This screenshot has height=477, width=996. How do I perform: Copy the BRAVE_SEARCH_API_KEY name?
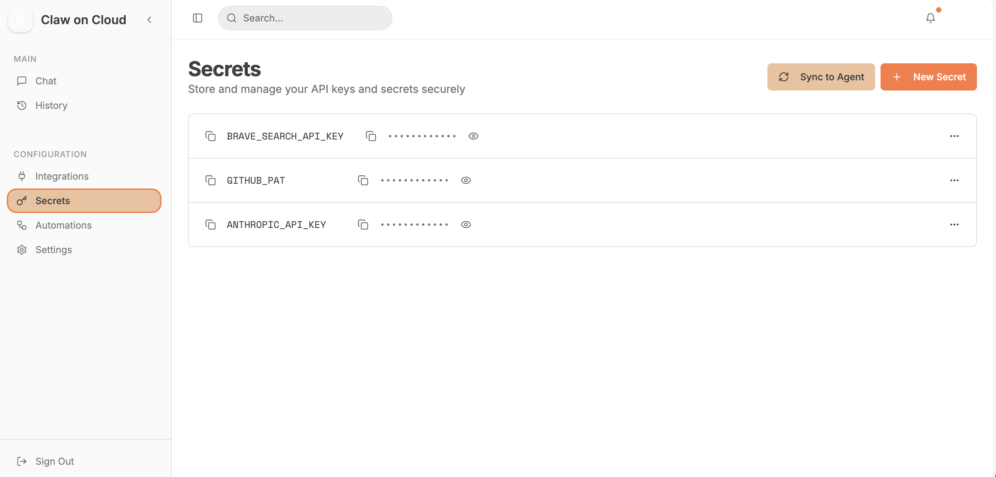210,136
